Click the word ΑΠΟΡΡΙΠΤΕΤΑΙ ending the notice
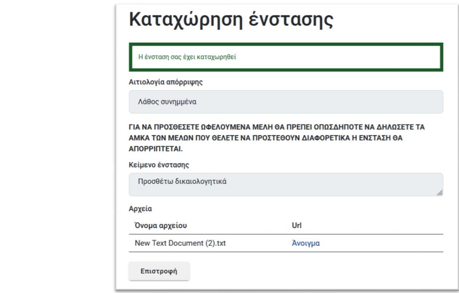The height and width of the screenshot is (293, 459). [155, 149]
